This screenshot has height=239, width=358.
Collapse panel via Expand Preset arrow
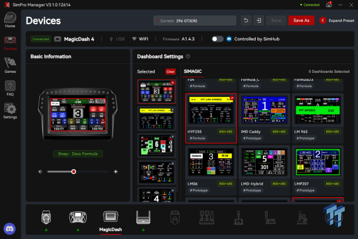point(323,21)
